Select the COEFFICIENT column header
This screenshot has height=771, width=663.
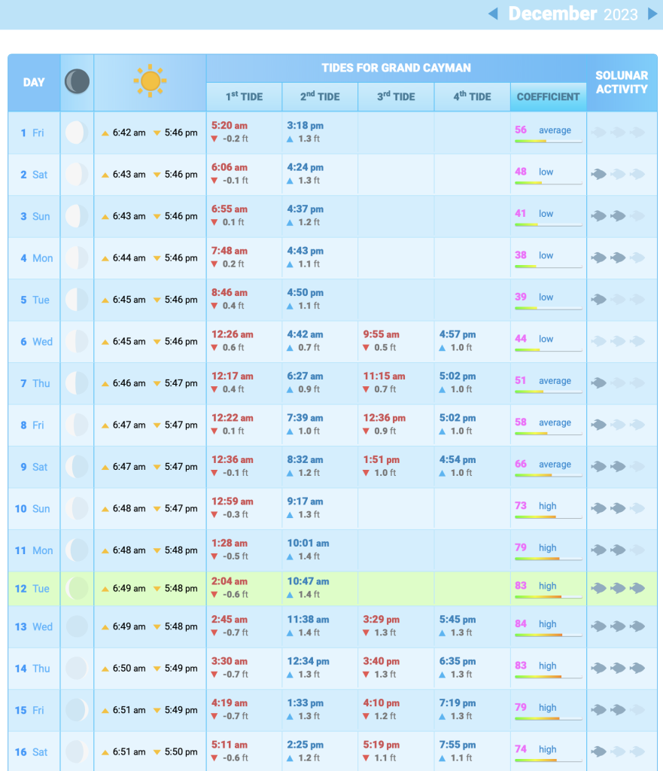[549, 96]
